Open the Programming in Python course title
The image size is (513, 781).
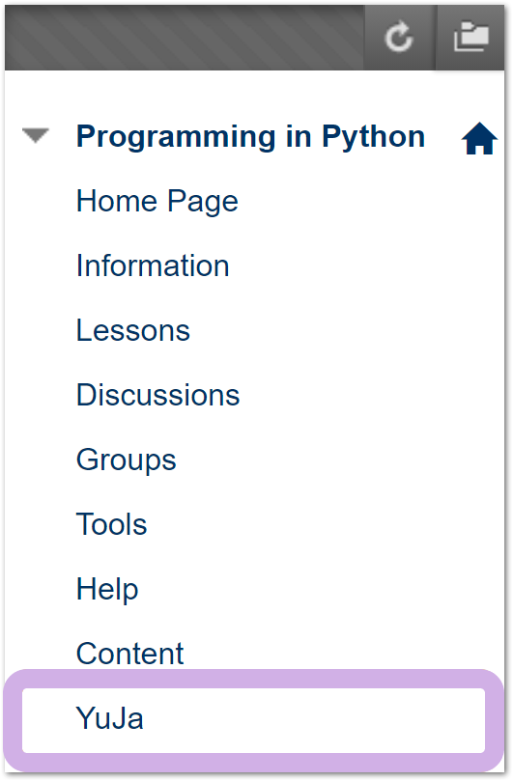250,136
